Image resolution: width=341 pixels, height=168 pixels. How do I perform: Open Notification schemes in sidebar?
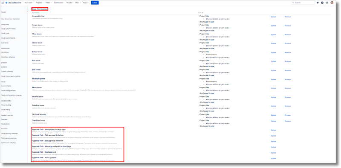coord(9,138)
